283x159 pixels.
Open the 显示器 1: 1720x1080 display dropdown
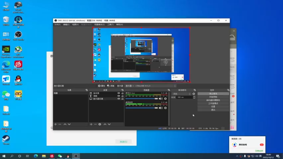tap(151, 86)
